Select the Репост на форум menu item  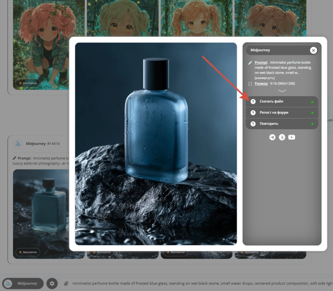(282, 113)
